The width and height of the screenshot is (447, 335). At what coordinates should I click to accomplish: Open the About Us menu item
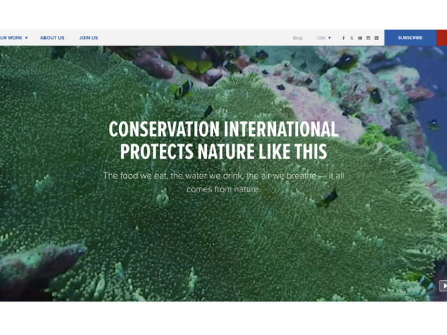pyautogui.click(x=52, y=37)
